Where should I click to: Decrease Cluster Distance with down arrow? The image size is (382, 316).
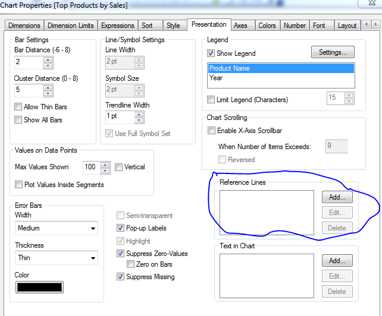pos(48,93)
